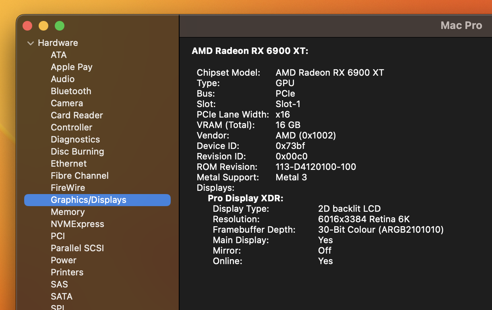Open the Bluetooth hardware entry
Image resolution: width=492 pixels, height=310 pixels.
coord(71,91)
